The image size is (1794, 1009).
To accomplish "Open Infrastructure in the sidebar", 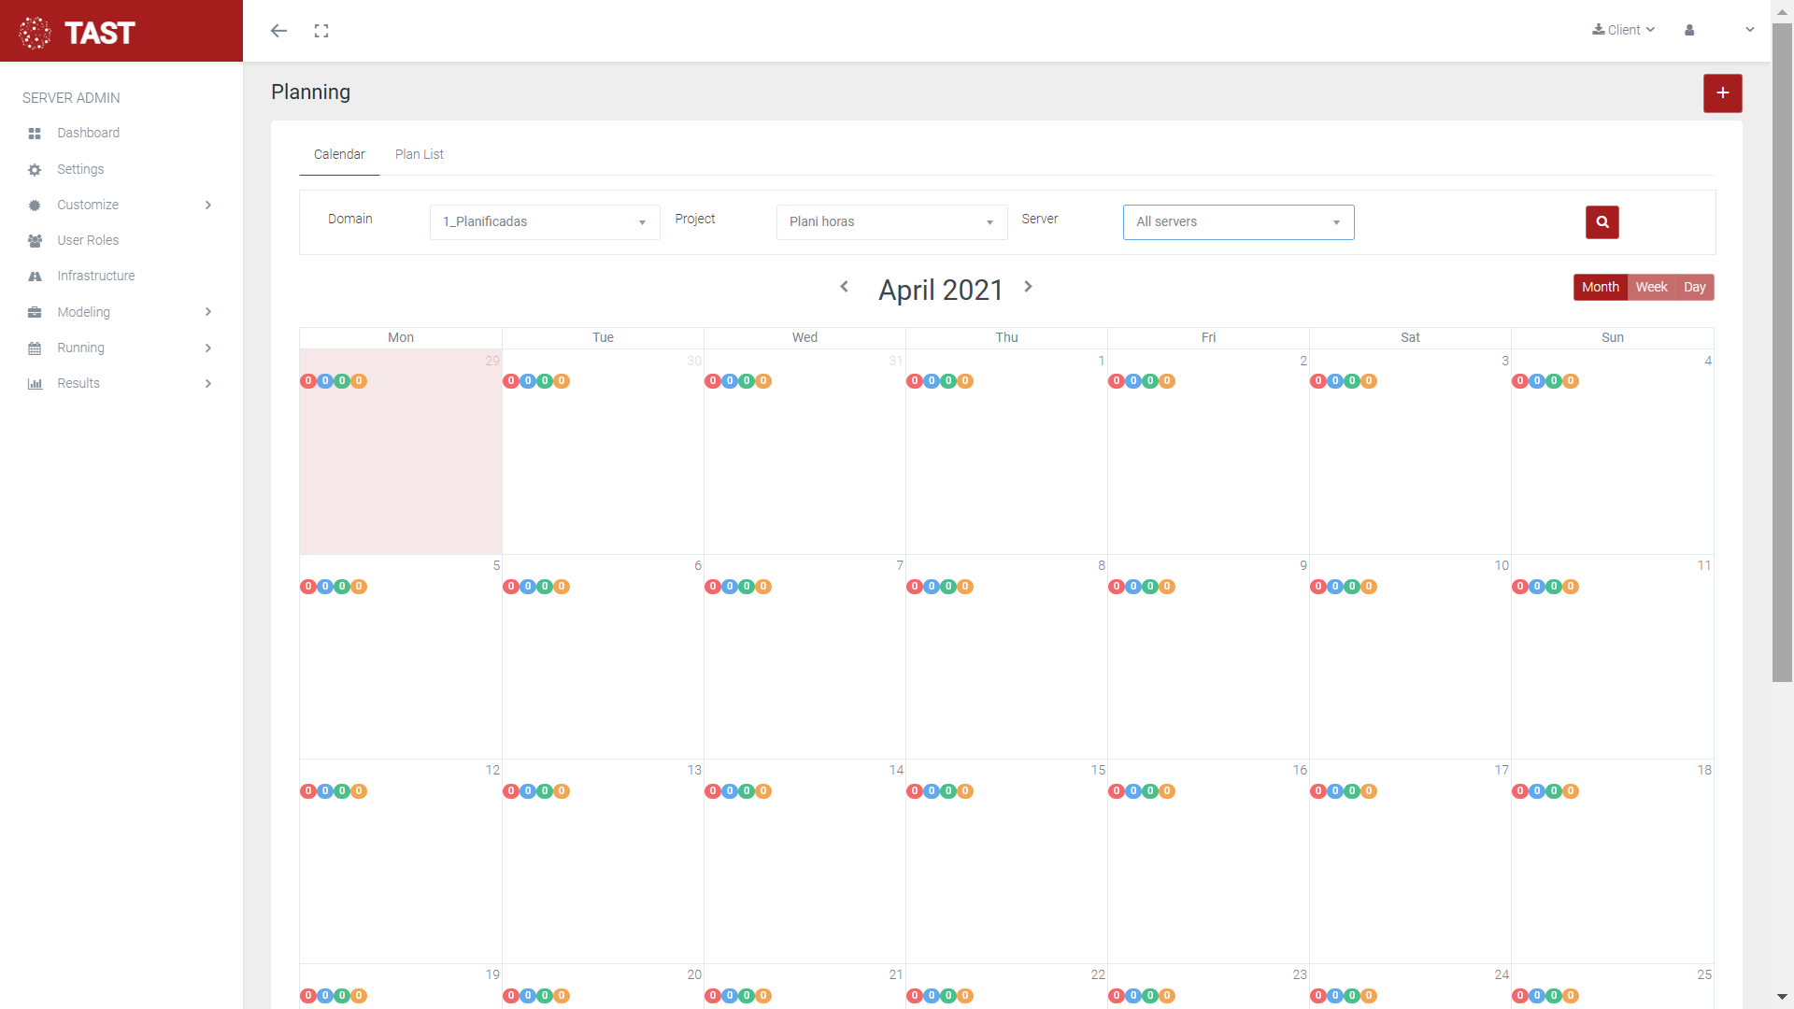I will pyautogui.click(x=95, y=276).
